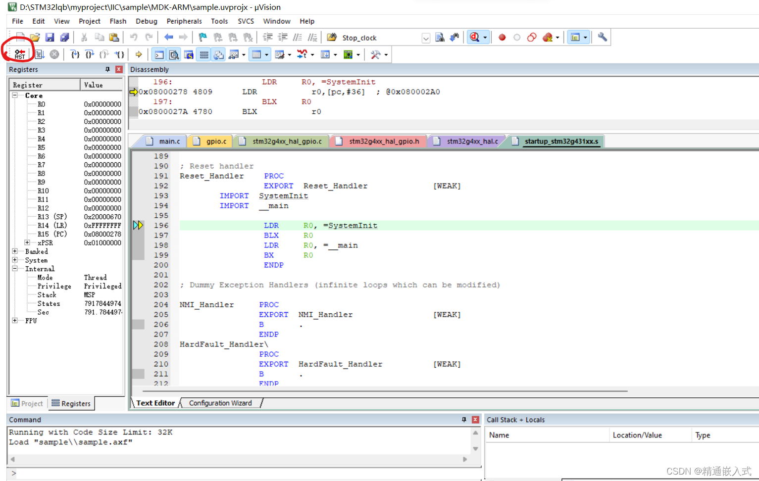Toggle pin on Registers panel

(108, 69)
